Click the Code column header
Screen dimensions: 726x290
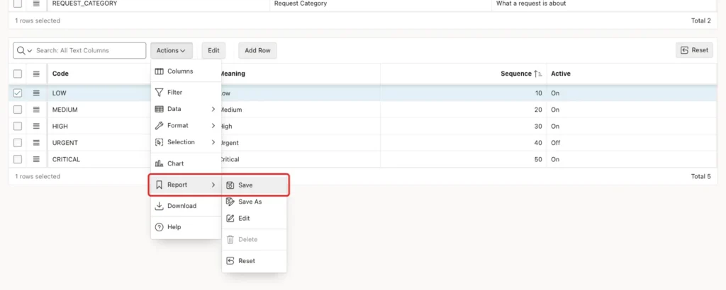61,74
